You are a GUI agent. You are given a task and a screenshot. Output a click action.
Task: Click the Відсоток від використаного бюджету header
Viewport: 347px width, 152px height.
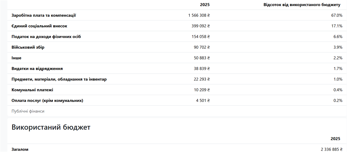pyautogui.click(x=302, y=5)
